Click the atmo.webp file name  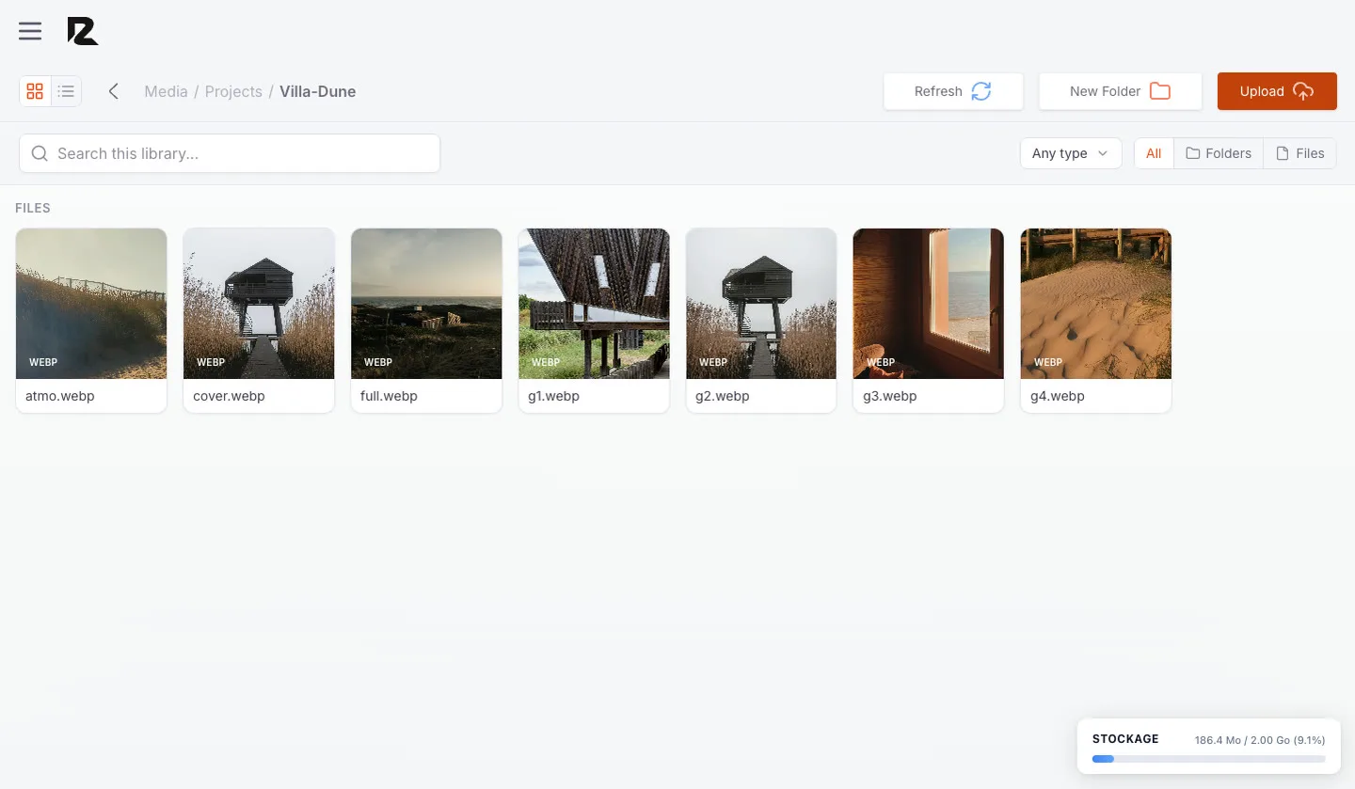click(x=60, y=396)
